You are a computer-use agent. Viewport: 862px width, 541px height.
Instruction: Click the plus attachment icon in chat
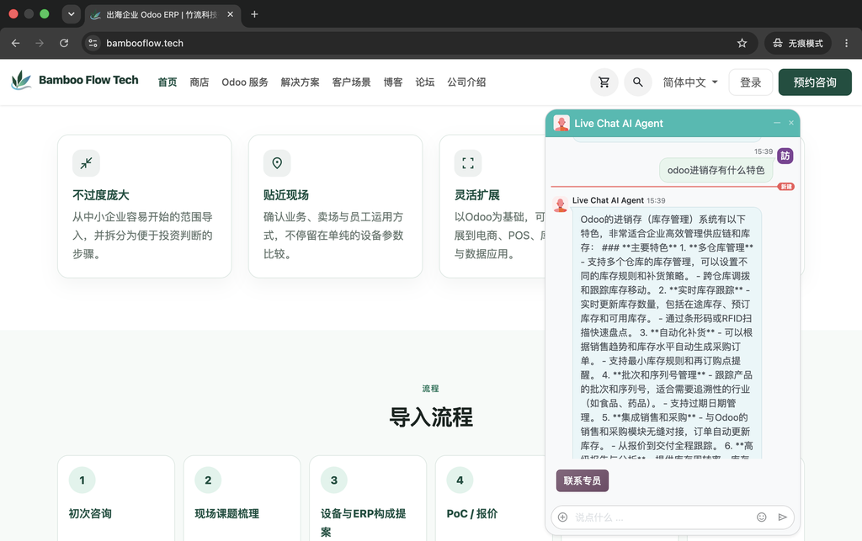(562, 517)
